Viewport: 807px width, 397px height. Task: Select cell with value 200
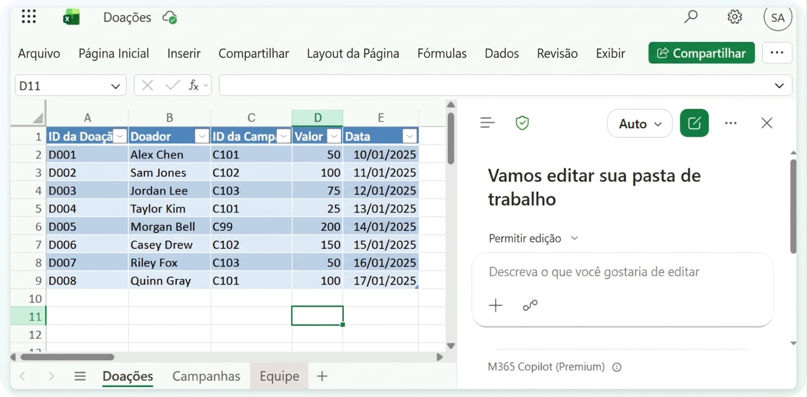point(317,227)
